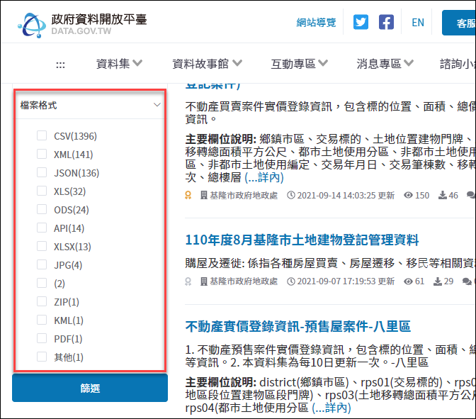Click the download icon beside 29
Screen dimensions: 476x419
(438, 281)
